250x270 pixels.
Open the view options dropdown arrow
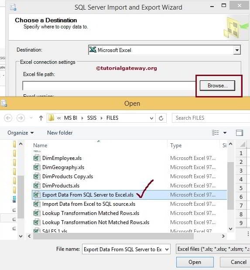tap(225, 133)
